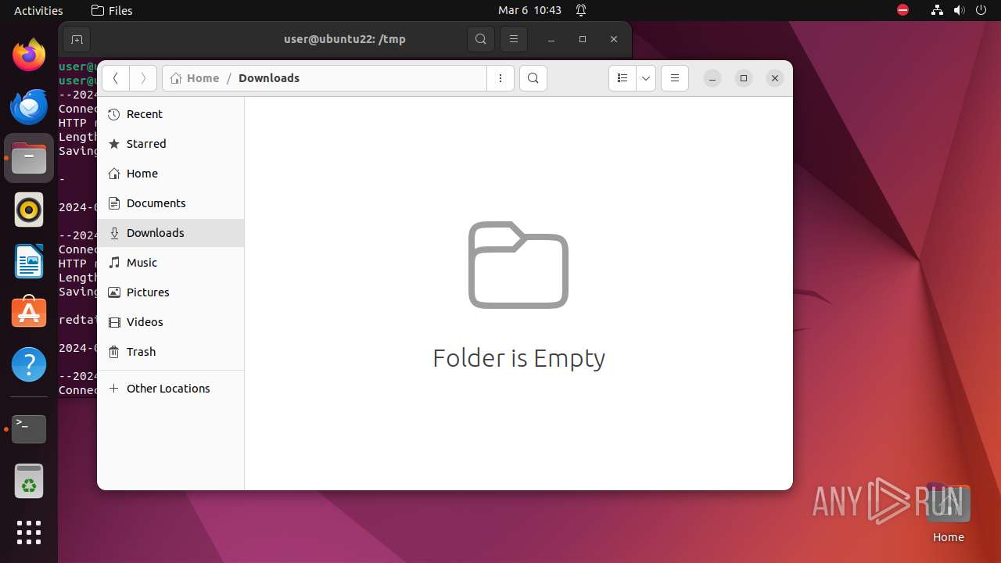Go back using the Files back arrow
Viewport: 1001px width, 563px height.
click(116, 78)
